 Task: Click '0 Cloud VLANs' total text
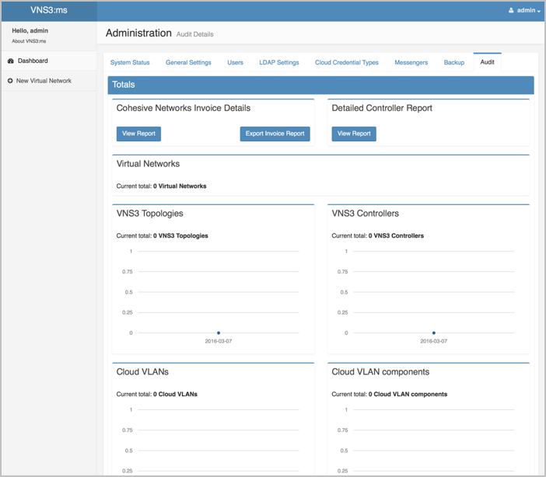click(x=175, y=394)
